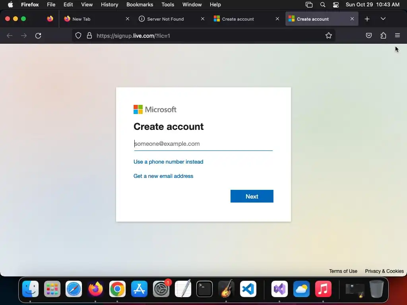Click Firefox icon in the Dock

click(x=95, y=289)
